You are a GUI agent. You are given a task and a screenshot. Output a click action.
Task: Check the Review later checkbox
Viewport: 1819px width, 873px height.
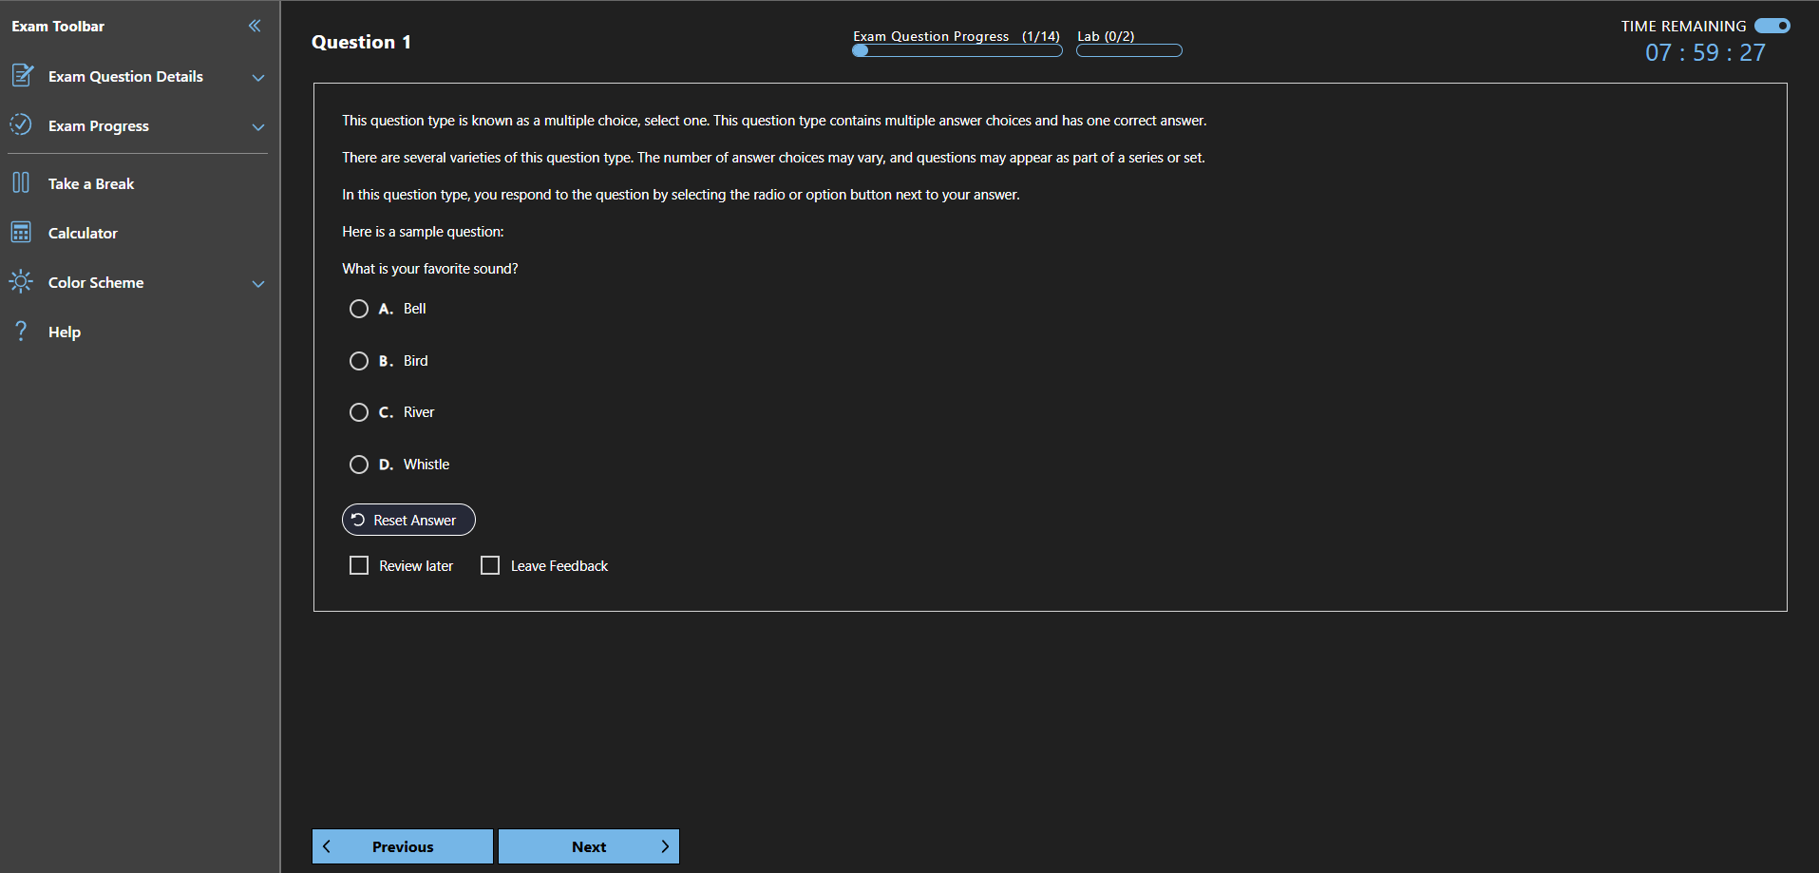tap(359, 564)
